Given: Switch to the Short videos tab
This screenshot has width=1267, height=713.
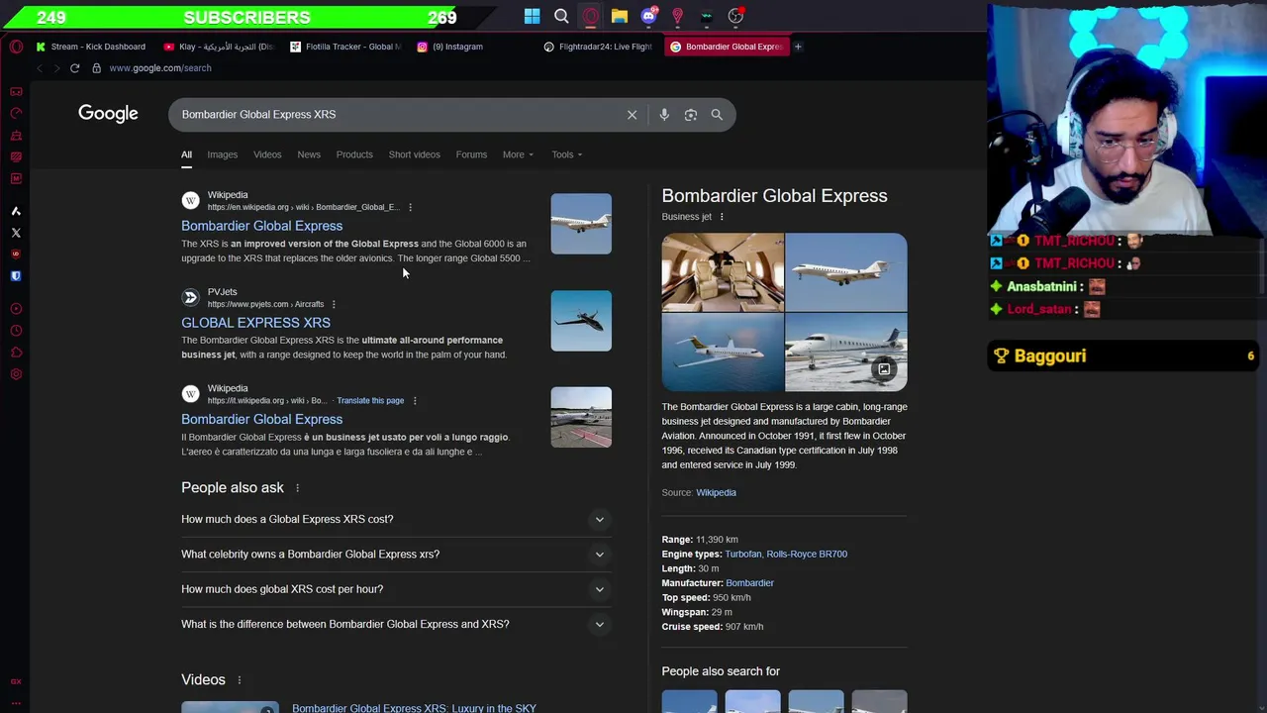Looking at the screenshot, I should (414, 154).
